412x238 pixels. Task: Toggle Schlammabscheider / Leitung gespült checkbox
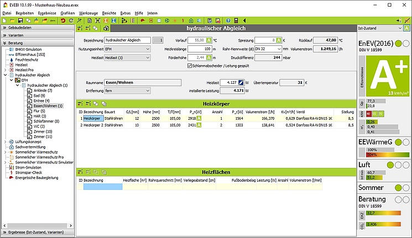tap(190, 66)
